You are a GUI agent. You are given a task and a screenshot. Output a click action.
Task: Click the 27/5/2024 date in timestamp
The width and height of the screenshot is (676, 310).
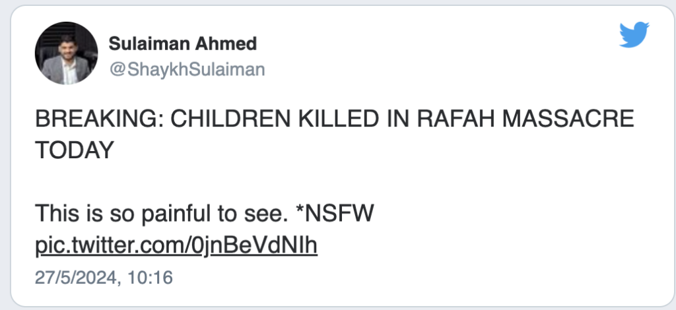tap(75, 277)
